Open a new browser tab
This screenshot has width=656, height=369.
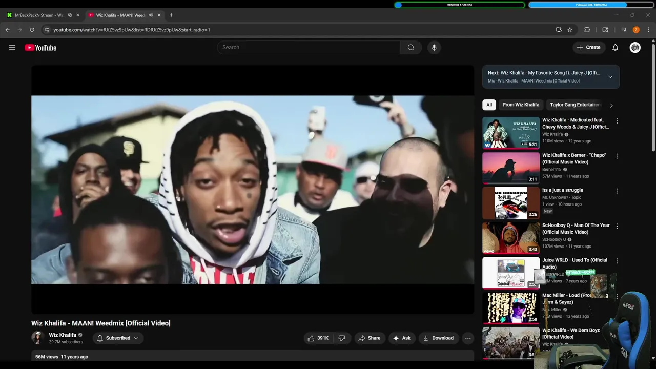171,15
